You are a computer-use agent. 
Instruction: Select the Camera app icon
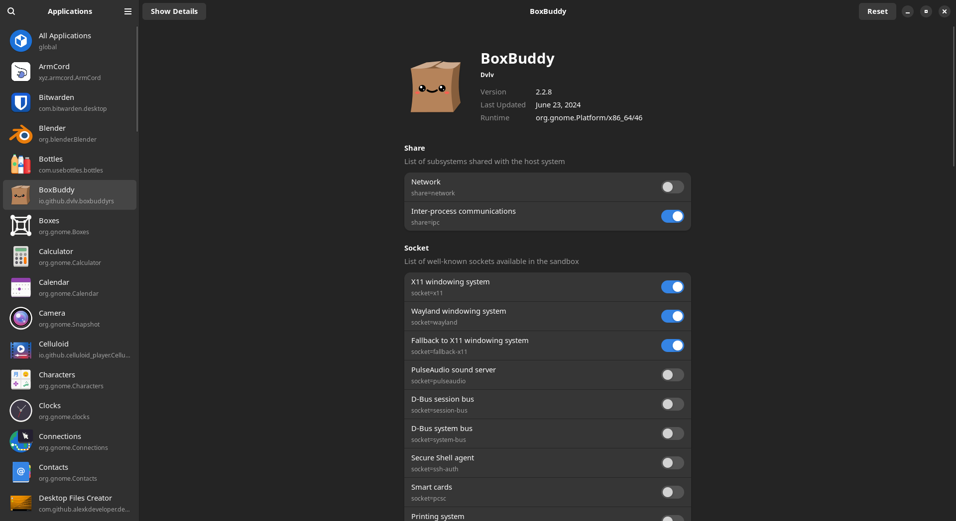point(21,318)
